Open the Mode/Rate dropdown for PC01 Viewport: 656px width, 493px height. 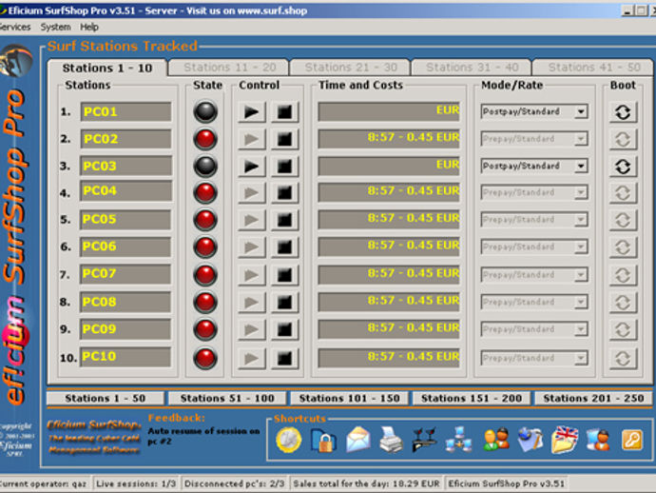pyautogui.click(x=534, y=111)
